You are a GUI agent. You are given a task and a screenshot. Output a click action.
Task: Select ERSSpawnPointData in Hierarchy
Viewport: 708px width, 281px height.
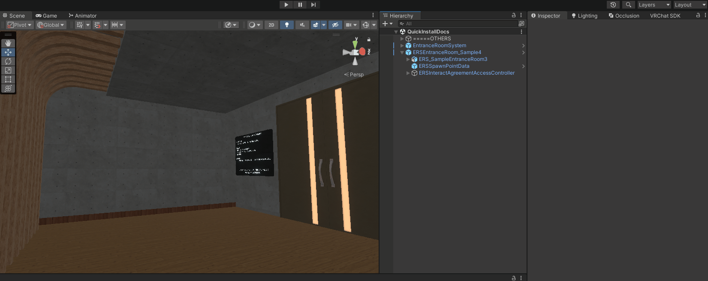tap(444, 66)
